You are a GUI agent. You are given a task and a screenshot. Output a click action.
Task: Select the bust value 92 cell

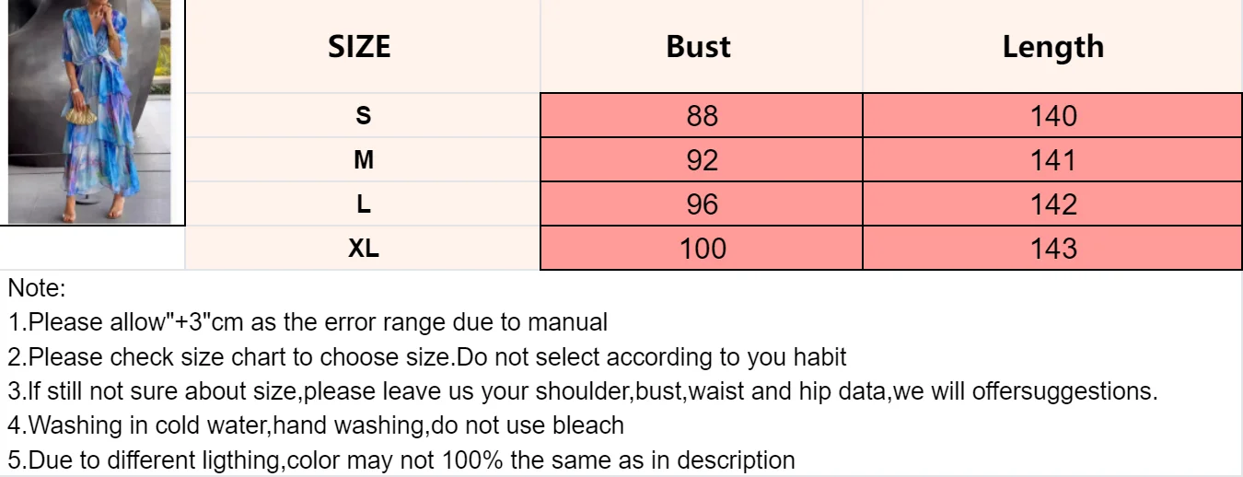tap(701, 159)
